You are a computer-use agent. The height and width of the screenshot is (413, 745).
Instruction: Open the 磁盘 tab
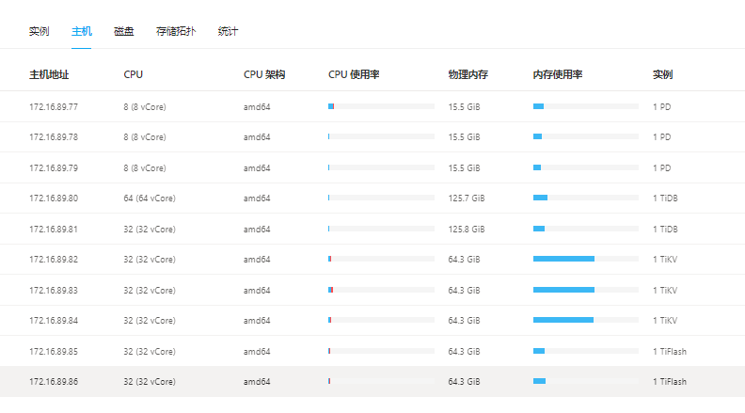[124, 31]
